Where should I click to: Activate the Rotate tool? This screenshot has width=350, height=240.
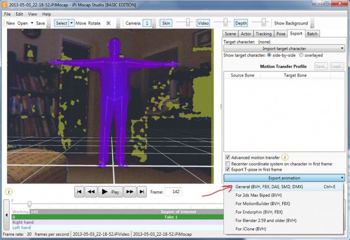(94, 23)
